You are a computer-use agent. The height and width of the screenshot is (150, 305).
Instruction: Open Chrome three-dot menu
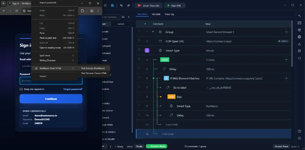tap(98, 11)
